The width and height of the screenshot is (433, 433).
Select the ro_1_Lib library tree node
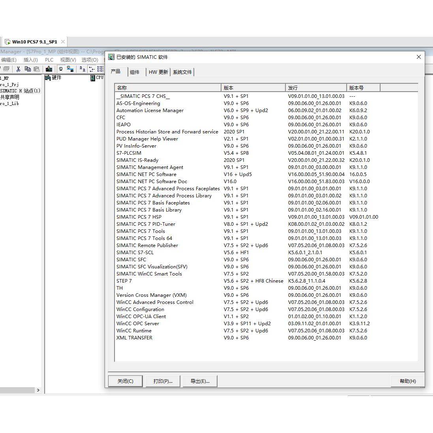coord(9,103)
